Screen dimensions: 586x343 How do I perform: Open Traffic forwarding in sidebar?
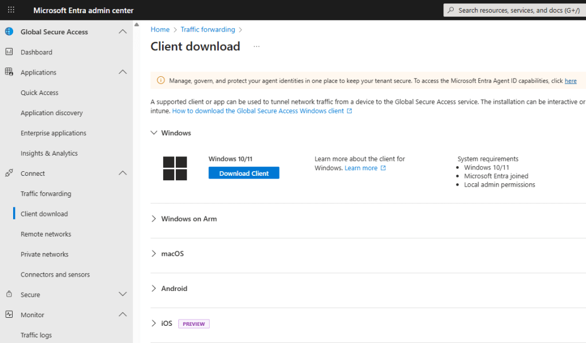[46, 194]
